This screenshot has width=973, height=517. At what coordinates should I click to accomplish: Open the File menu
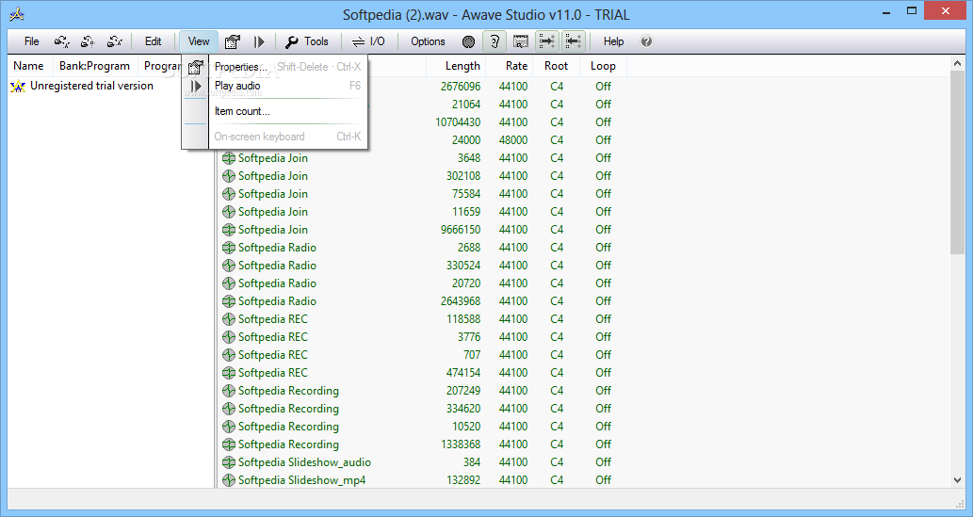coord(32,41)
